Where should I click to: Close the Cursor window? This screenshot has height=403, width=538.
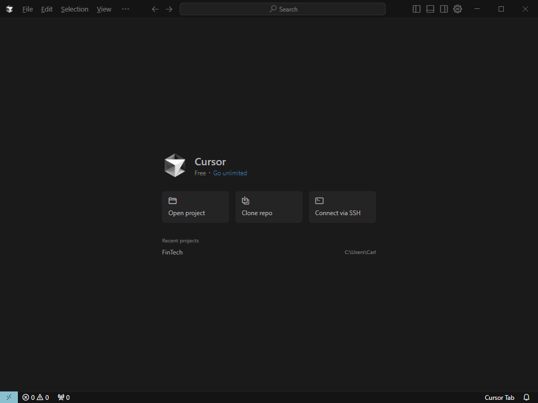pos(525,9)
